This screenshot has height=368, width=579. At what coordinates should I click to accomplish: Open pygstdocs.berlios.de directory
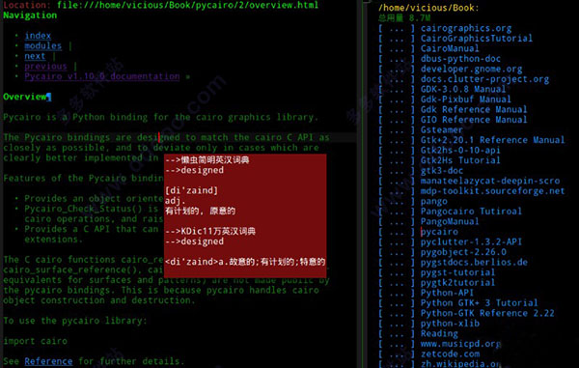(x=474, y=263)
